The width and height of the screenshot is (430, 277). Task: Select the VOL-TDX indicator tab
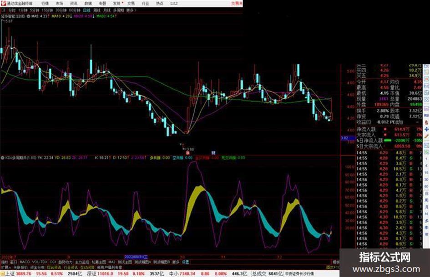coord(40,262)
